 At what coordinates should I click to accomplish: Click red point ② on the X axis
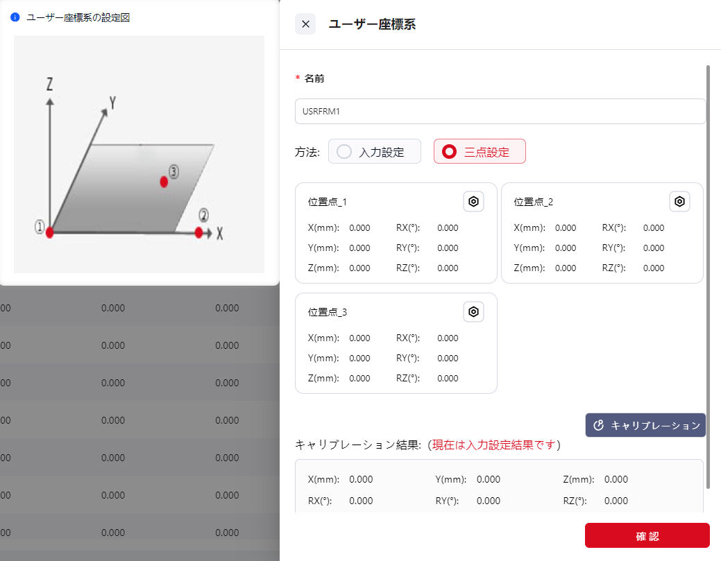tap(199, 232)
